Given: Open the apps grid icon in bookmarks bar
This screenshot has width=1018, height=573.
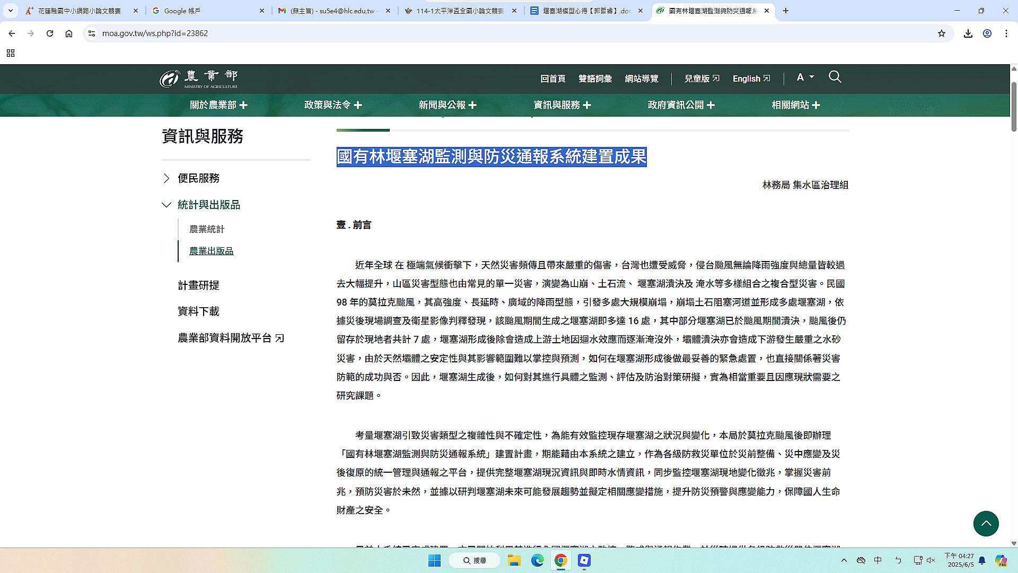Looking at the screenshot, I should point(10,53).
